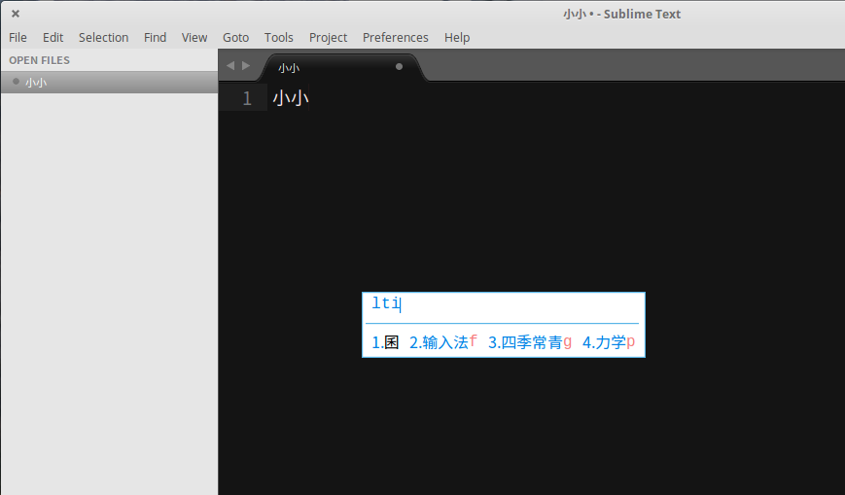Click the right tab navigation arrow
The width and height of the screenshot is (845, 495).
pyautogui.click(x=246, y=66)
